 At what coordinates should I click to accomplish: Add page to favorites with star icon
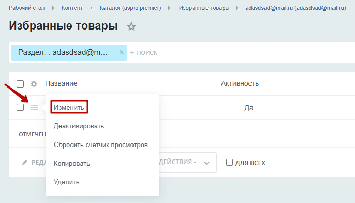tap(131, 26)
